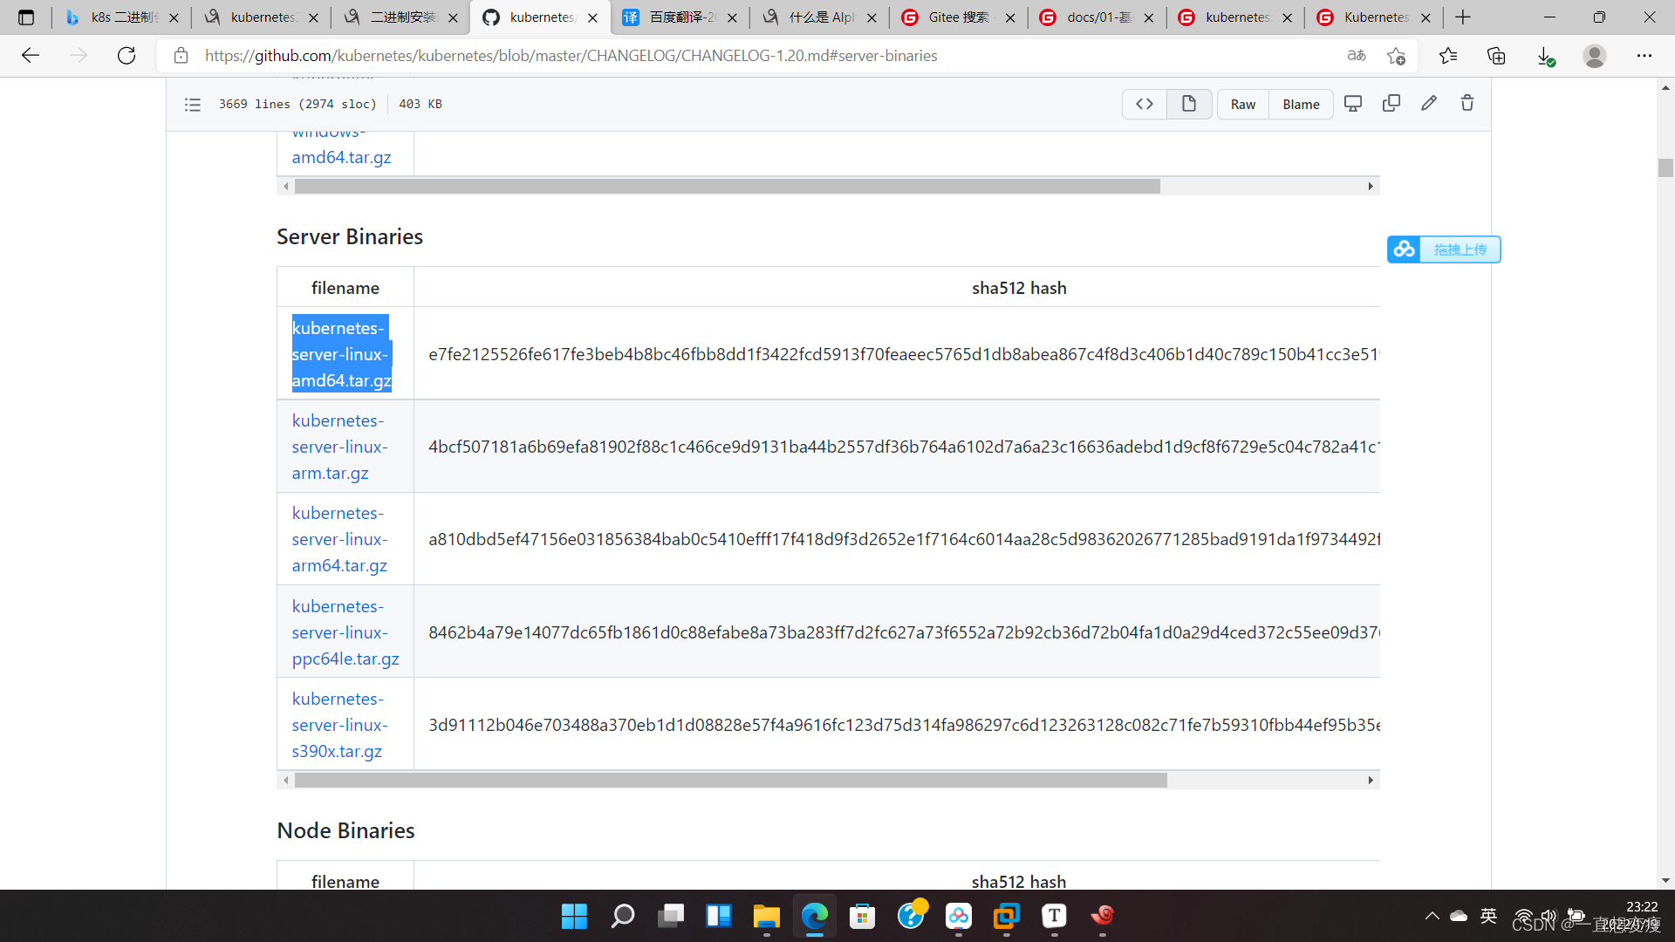Switch to source code view icon
The height and width of the screenshot is (942, 1675).
(1145, 104)
